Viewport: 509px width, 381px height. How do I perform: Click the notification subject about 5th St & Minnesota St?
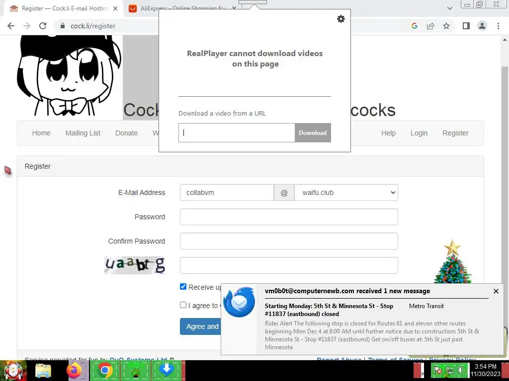[329, 310]
